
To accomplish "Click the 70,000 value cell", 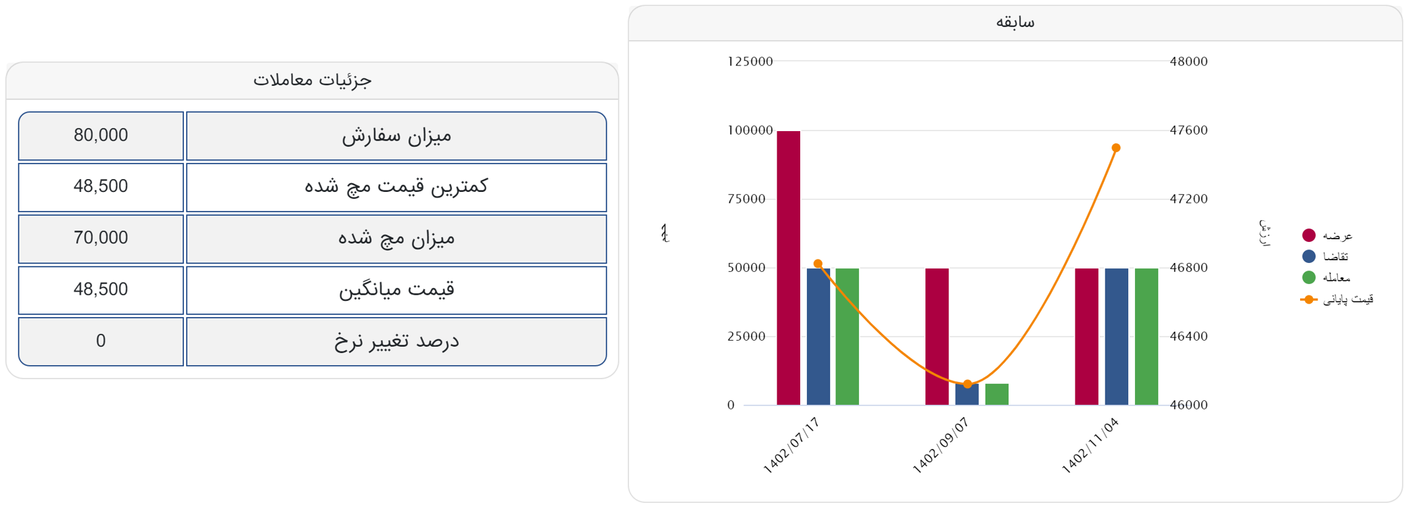I will pyautogui.click(x=101, y=239).
